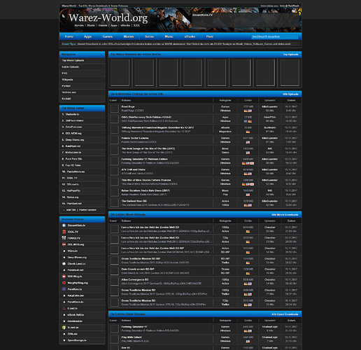
Task: Click the flag in Italian Vacation Radio Italo Disco row
Action: [x=248, y=195]
